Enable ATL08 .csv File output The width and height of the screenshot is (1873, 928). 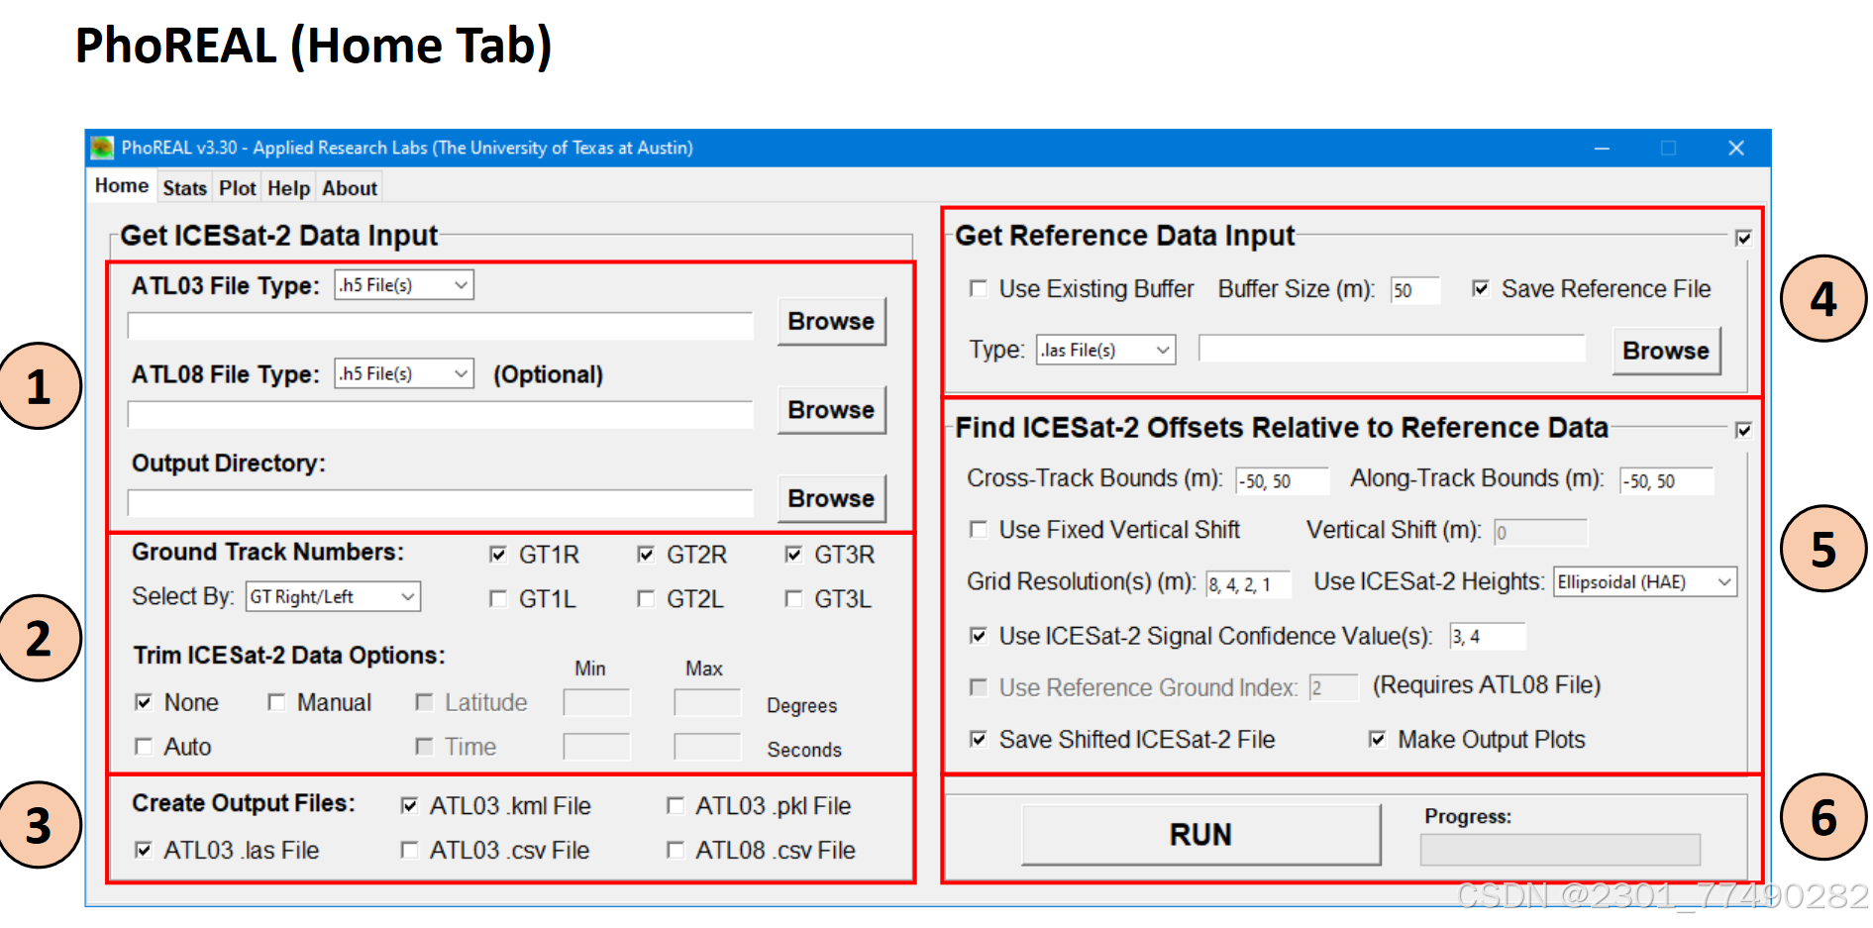click(x=676, y=850)
